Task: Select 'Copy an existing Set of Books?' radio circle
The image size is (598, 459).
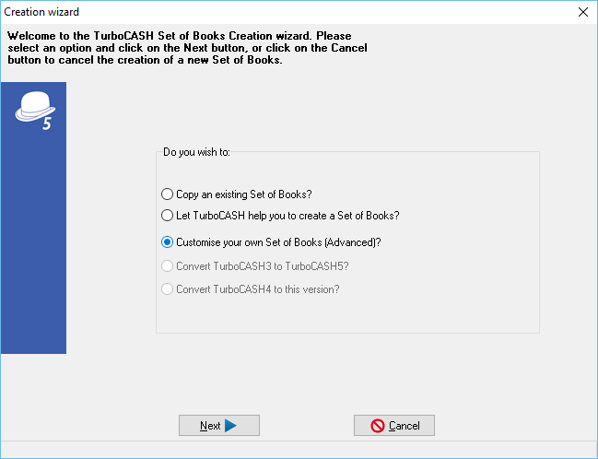Action: pyautogui.click(x=167, y=194)
